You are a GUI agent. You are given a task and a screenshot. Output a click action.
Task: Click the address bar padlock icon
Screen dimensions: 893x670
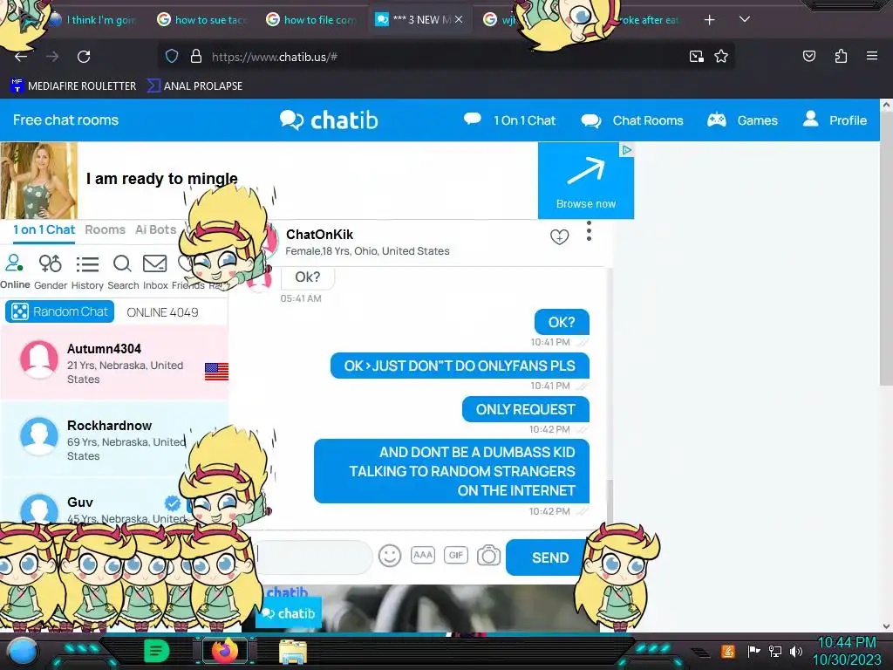pos(196,56)
